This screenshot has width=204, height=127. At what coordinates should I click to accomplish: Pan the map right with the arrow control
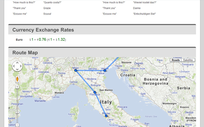pos(21,66)
